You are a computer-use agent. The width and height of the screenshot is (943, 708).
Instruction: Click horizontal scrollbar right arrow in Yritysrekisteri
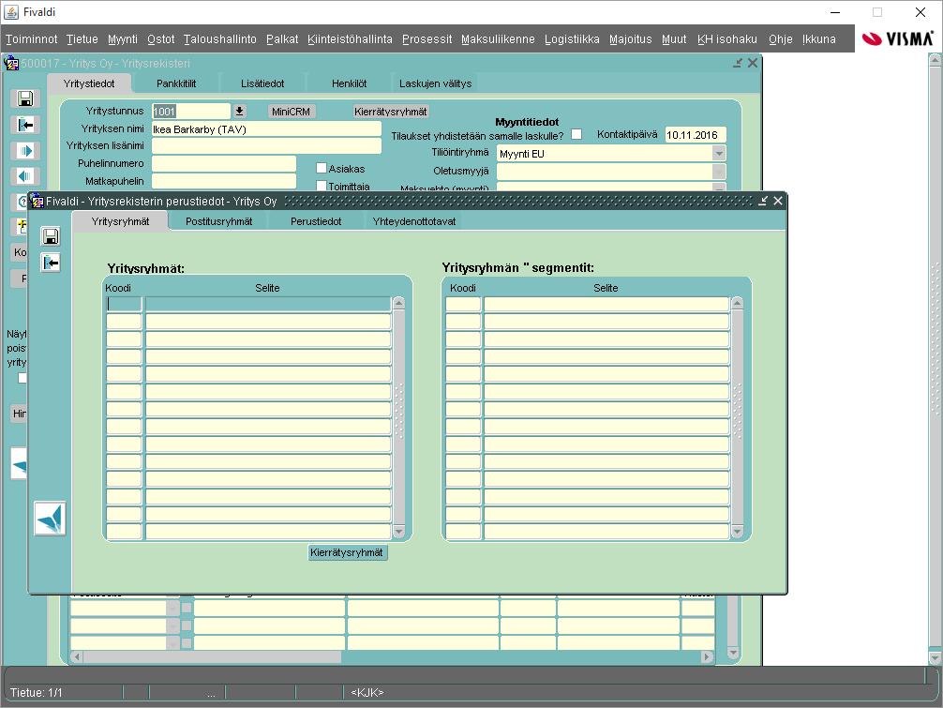(x=707, y=656)
